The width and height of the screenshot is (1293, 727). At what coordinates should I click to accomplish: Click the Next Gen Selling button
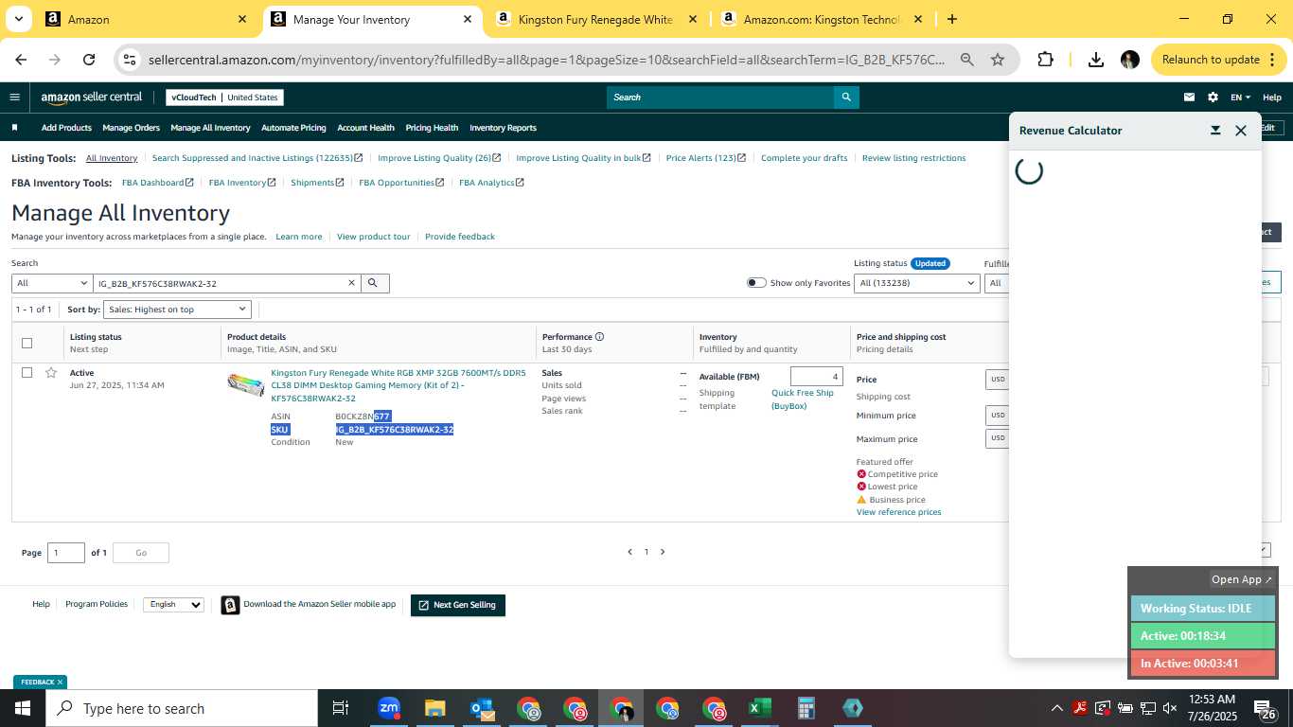coord(458,605)
